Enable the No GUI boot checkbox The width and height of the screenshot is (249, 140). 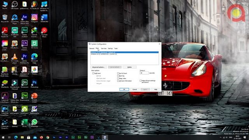click(x=118, y=73)
